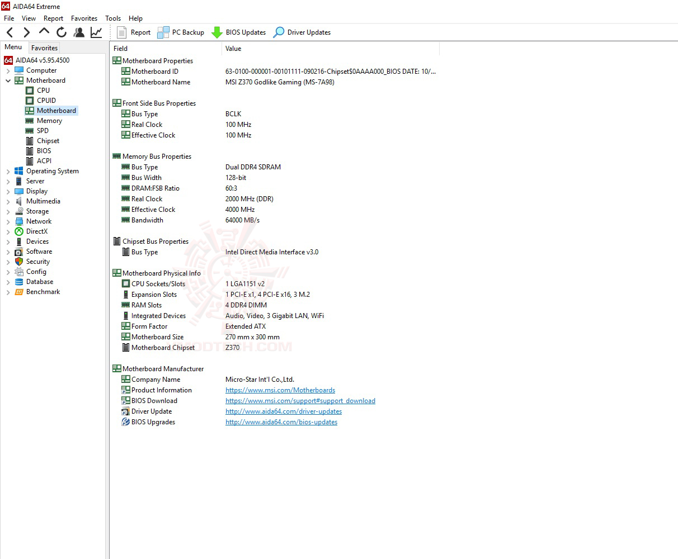Screen dimensions: 678x559
Task: Click the Software disc icon
Action: click(19, 252)
